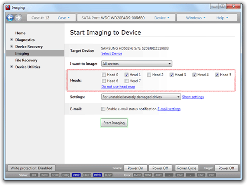Click the Show settings link

click(x=193, y=97)
